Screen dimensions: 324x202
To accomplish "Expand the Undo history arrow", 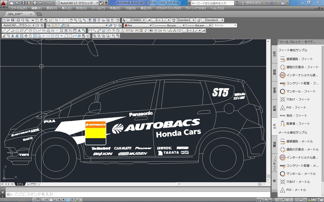I will (x=60, y=20).
